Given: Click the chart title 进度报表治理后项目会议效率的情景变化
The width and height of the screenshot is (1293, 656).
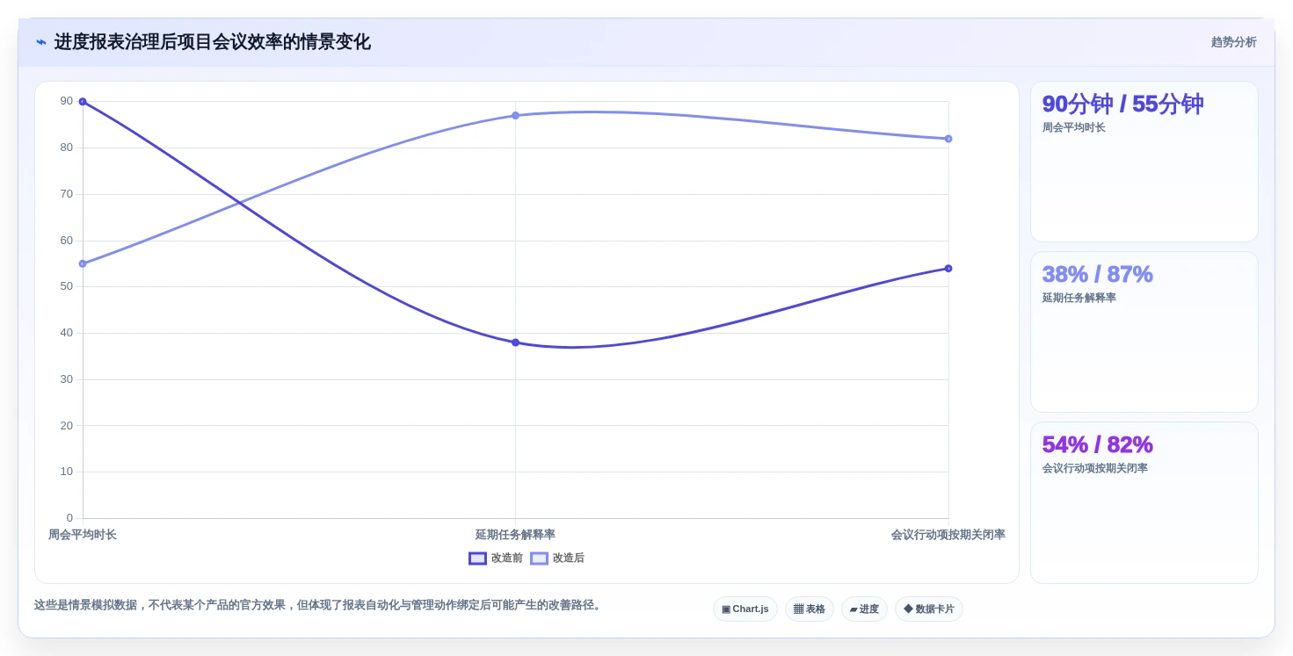Looking at the screenshot, I should [x=213, y=42].
